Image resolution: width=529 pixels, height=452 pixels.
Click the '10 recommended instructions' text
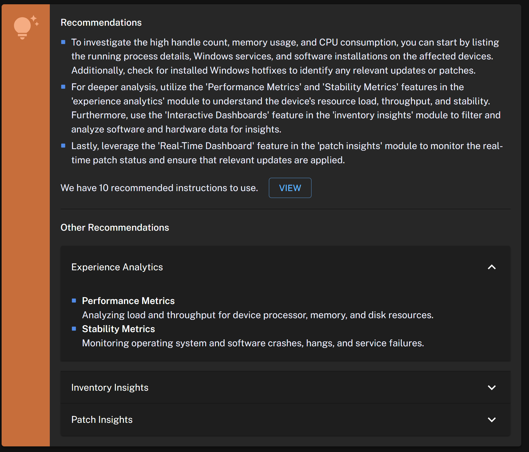159,188
